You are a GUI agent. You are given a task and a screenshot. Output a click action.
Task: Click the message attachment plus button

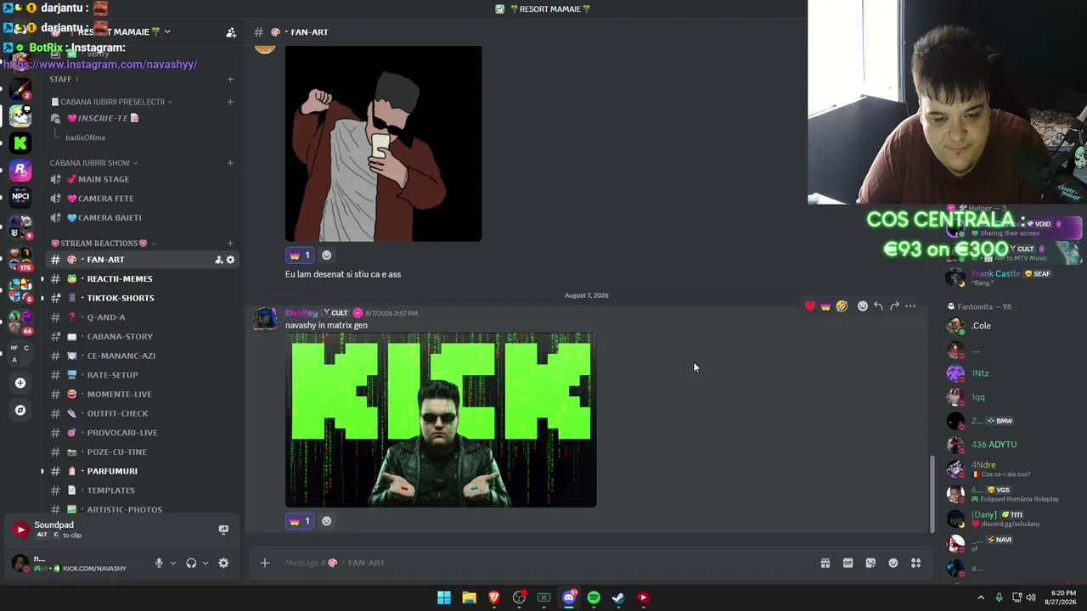click(265, 563)
